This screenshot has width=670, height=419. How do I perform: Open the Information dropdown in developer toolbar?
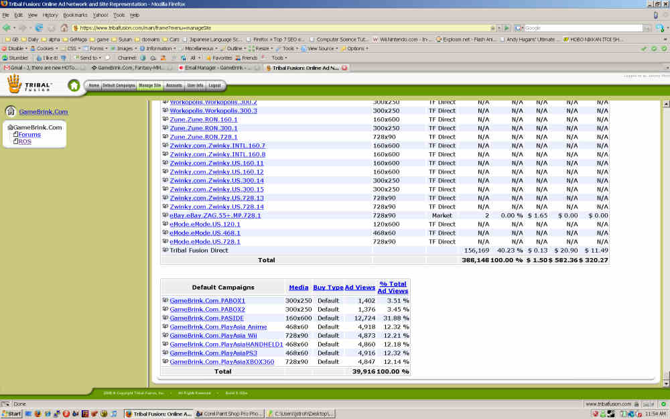coord(158,49)
